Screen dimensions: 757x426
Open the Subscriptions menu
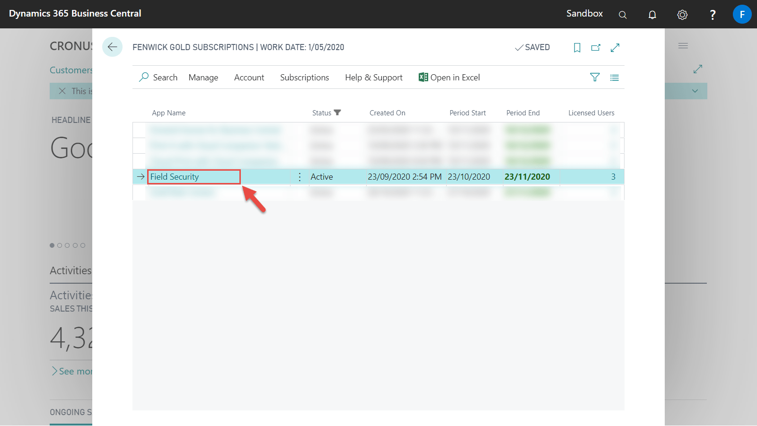coord(304,78)
